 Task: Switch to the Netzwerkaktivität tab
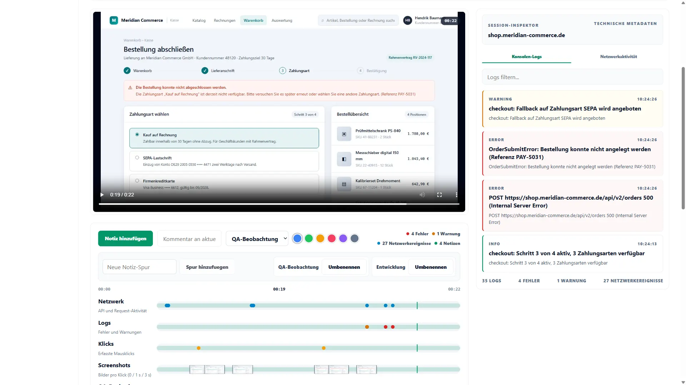click(618, 57)
